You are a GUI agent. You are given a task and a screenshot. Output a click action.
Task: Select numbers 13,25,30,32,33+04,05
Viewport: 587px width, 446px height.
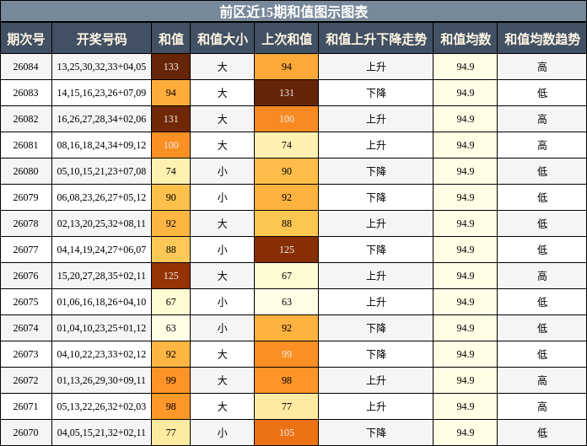[101, 67]
